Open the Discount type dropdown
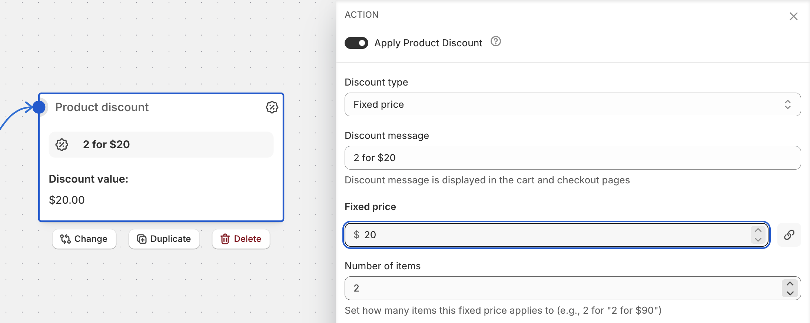 [572, 104]
